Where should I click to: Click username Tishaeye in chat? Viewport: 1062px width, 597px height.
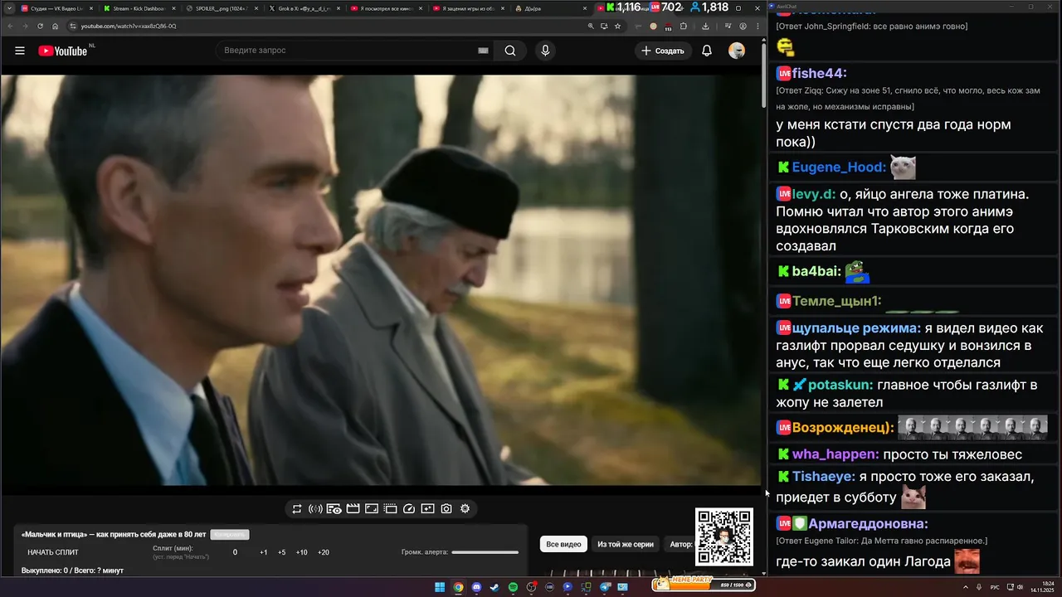point(824,477)
